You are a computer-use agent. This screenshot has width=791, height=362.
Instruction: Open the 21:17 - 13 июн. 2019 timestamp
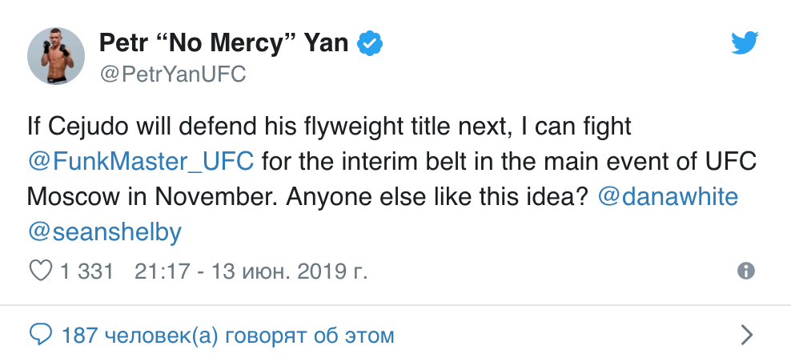251,271
